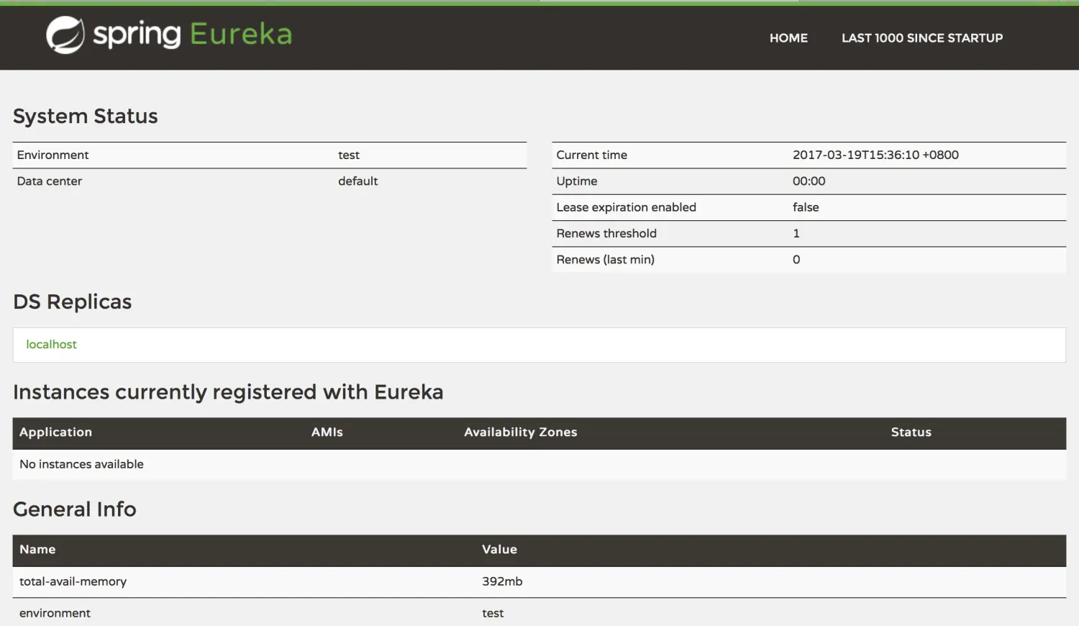Open the HOME navigation link
1079x626 pixels.
click(788, 38)
